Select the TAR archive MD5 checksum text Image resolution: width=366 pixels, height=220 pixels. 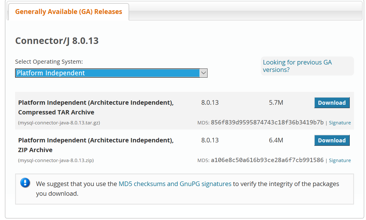coord(267,122)
